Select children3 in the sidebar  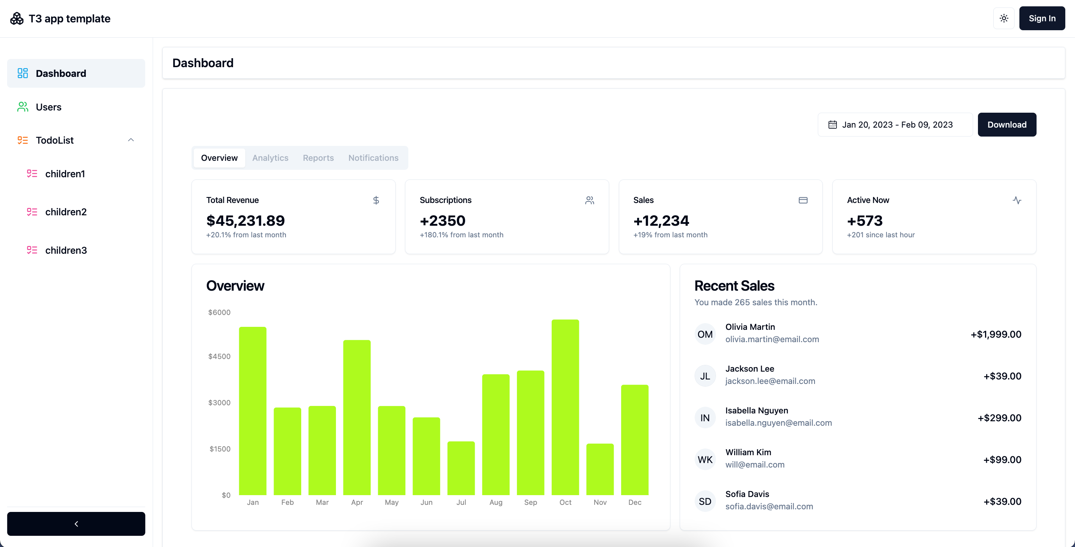click(66, 250)
